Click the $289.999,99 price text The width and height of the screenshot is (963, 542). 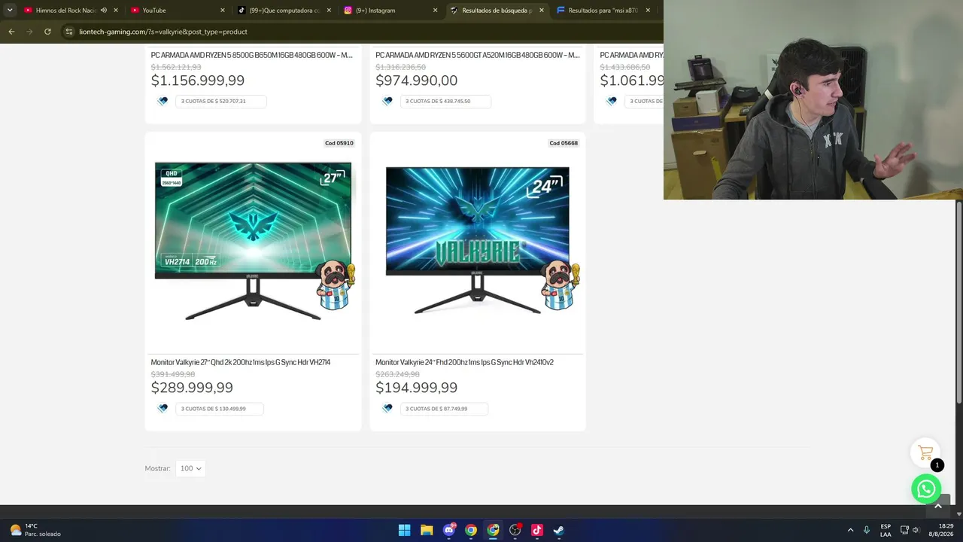[192, 388]
